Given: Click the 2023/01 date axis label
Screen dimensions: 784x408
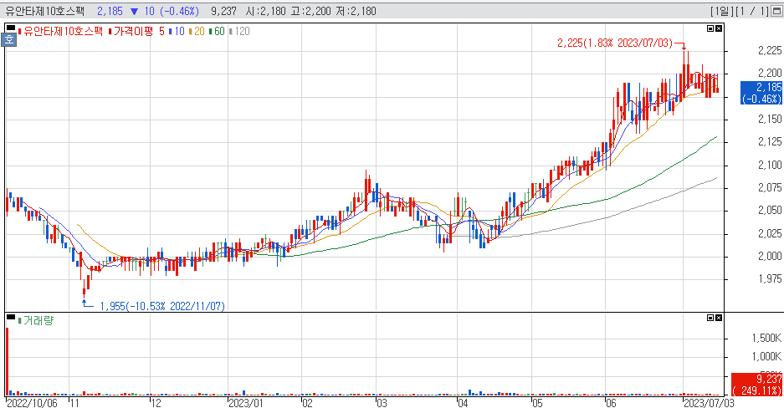Looking at the screenshot, I should coord(245,403).
